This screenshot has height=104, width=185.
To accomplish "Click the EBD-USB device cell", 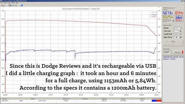I will [x=5, y=101].
